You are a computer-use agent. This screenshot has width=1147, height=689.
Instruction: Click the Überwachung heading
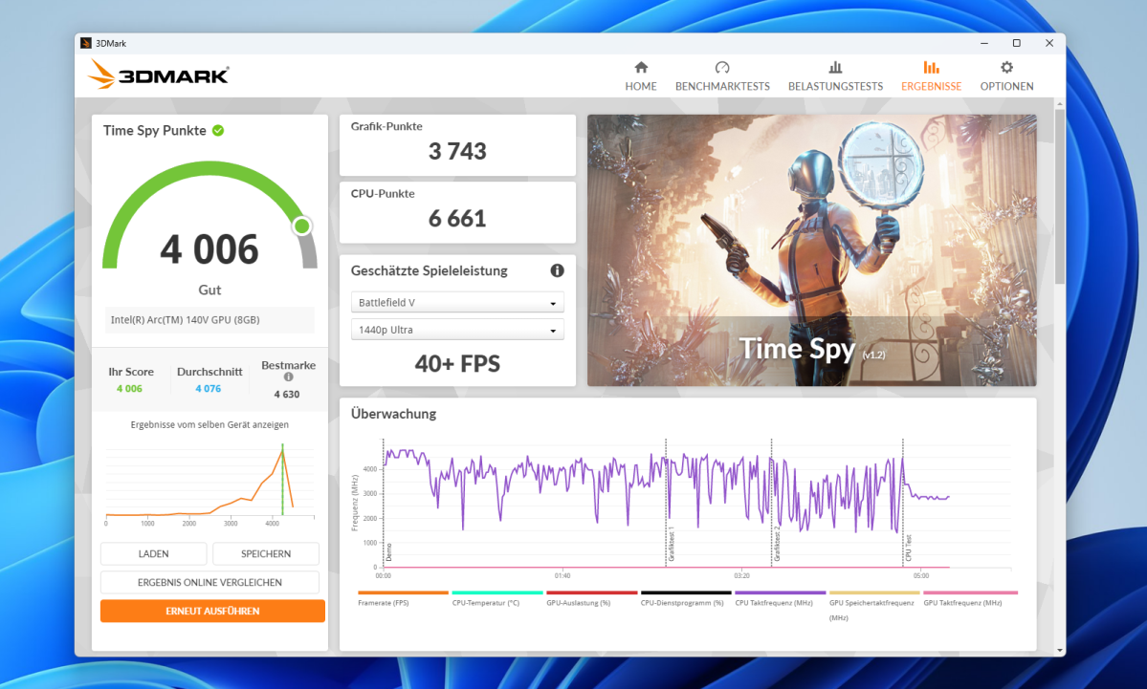[x=393, y=414]
